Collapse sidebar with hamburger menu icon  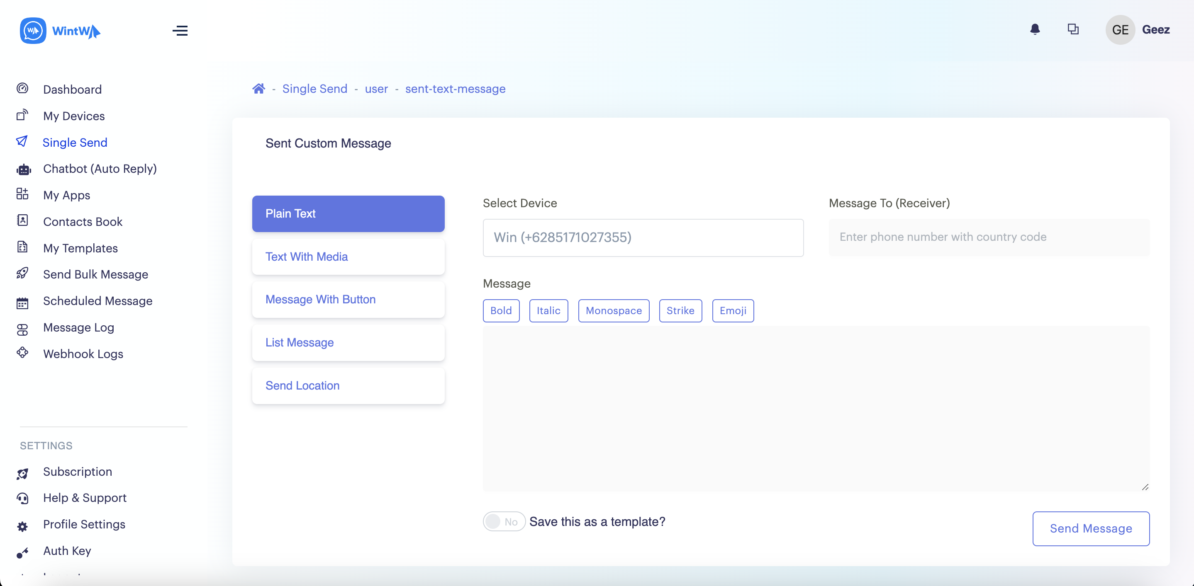(180, 31)
